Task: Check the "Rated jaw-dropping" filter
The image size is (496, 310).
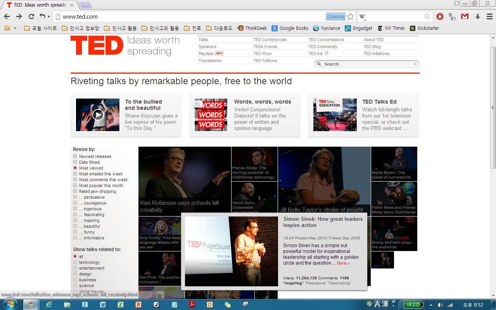Action: (x=74, y=191)
